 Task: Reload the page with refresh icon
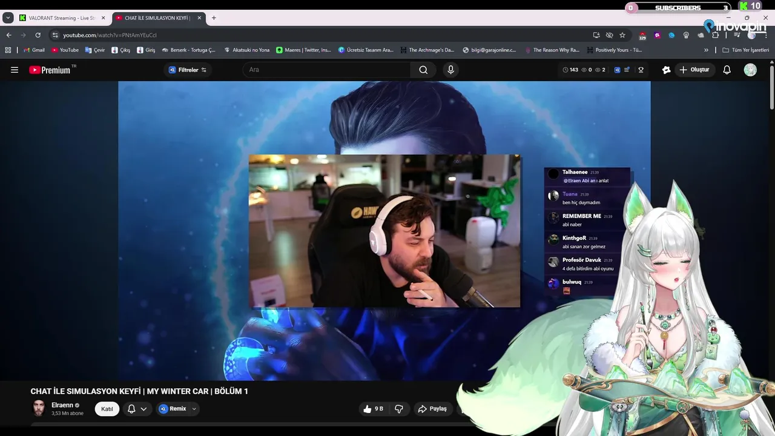coord(38,35)
